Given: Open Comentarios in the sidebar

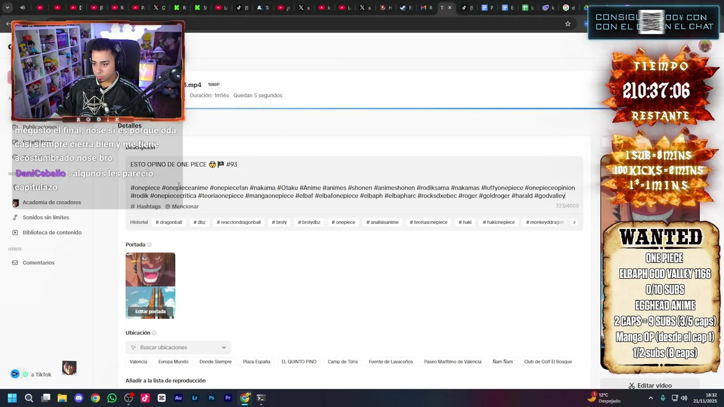Looking at the screenshot, I should coord(38,263).
